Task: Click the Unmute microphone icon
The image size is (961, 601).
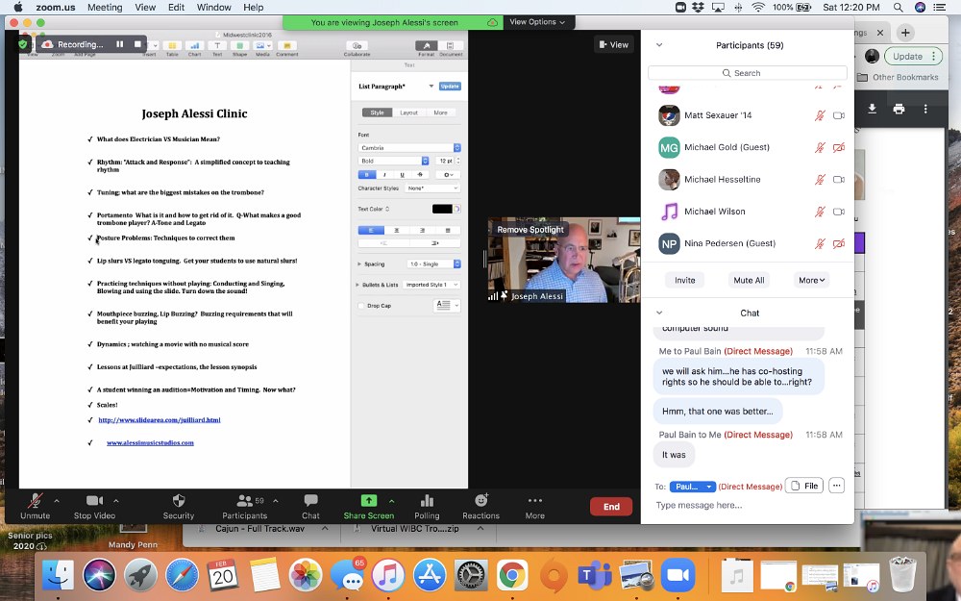Action: pyautogui.click(x=35, y=500)
